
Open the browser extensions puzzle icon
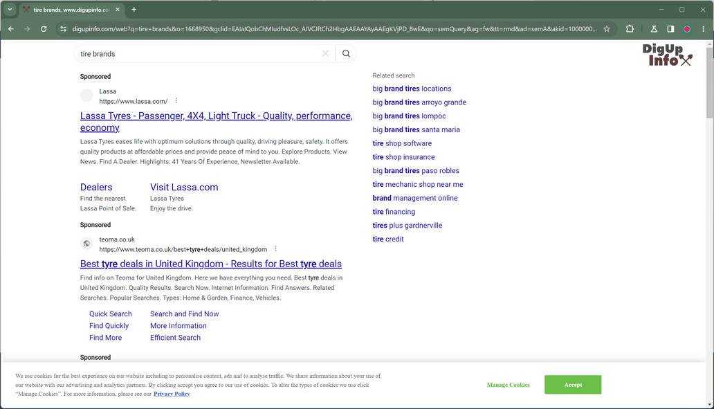(x=630, y=29)
